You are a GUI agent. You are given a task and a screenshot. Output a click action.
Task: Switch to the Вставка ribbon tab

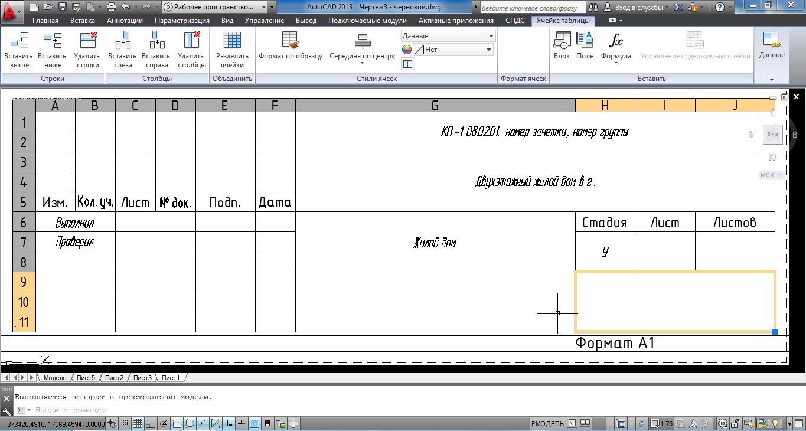(83, 21)
